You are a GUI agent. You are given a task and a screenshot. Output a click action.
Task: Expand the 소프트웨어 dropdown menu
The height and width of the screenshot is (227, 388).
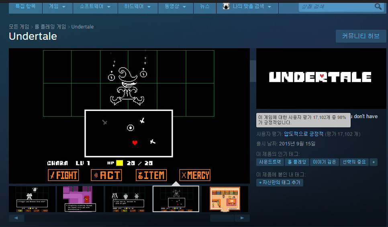coord(94,6)
